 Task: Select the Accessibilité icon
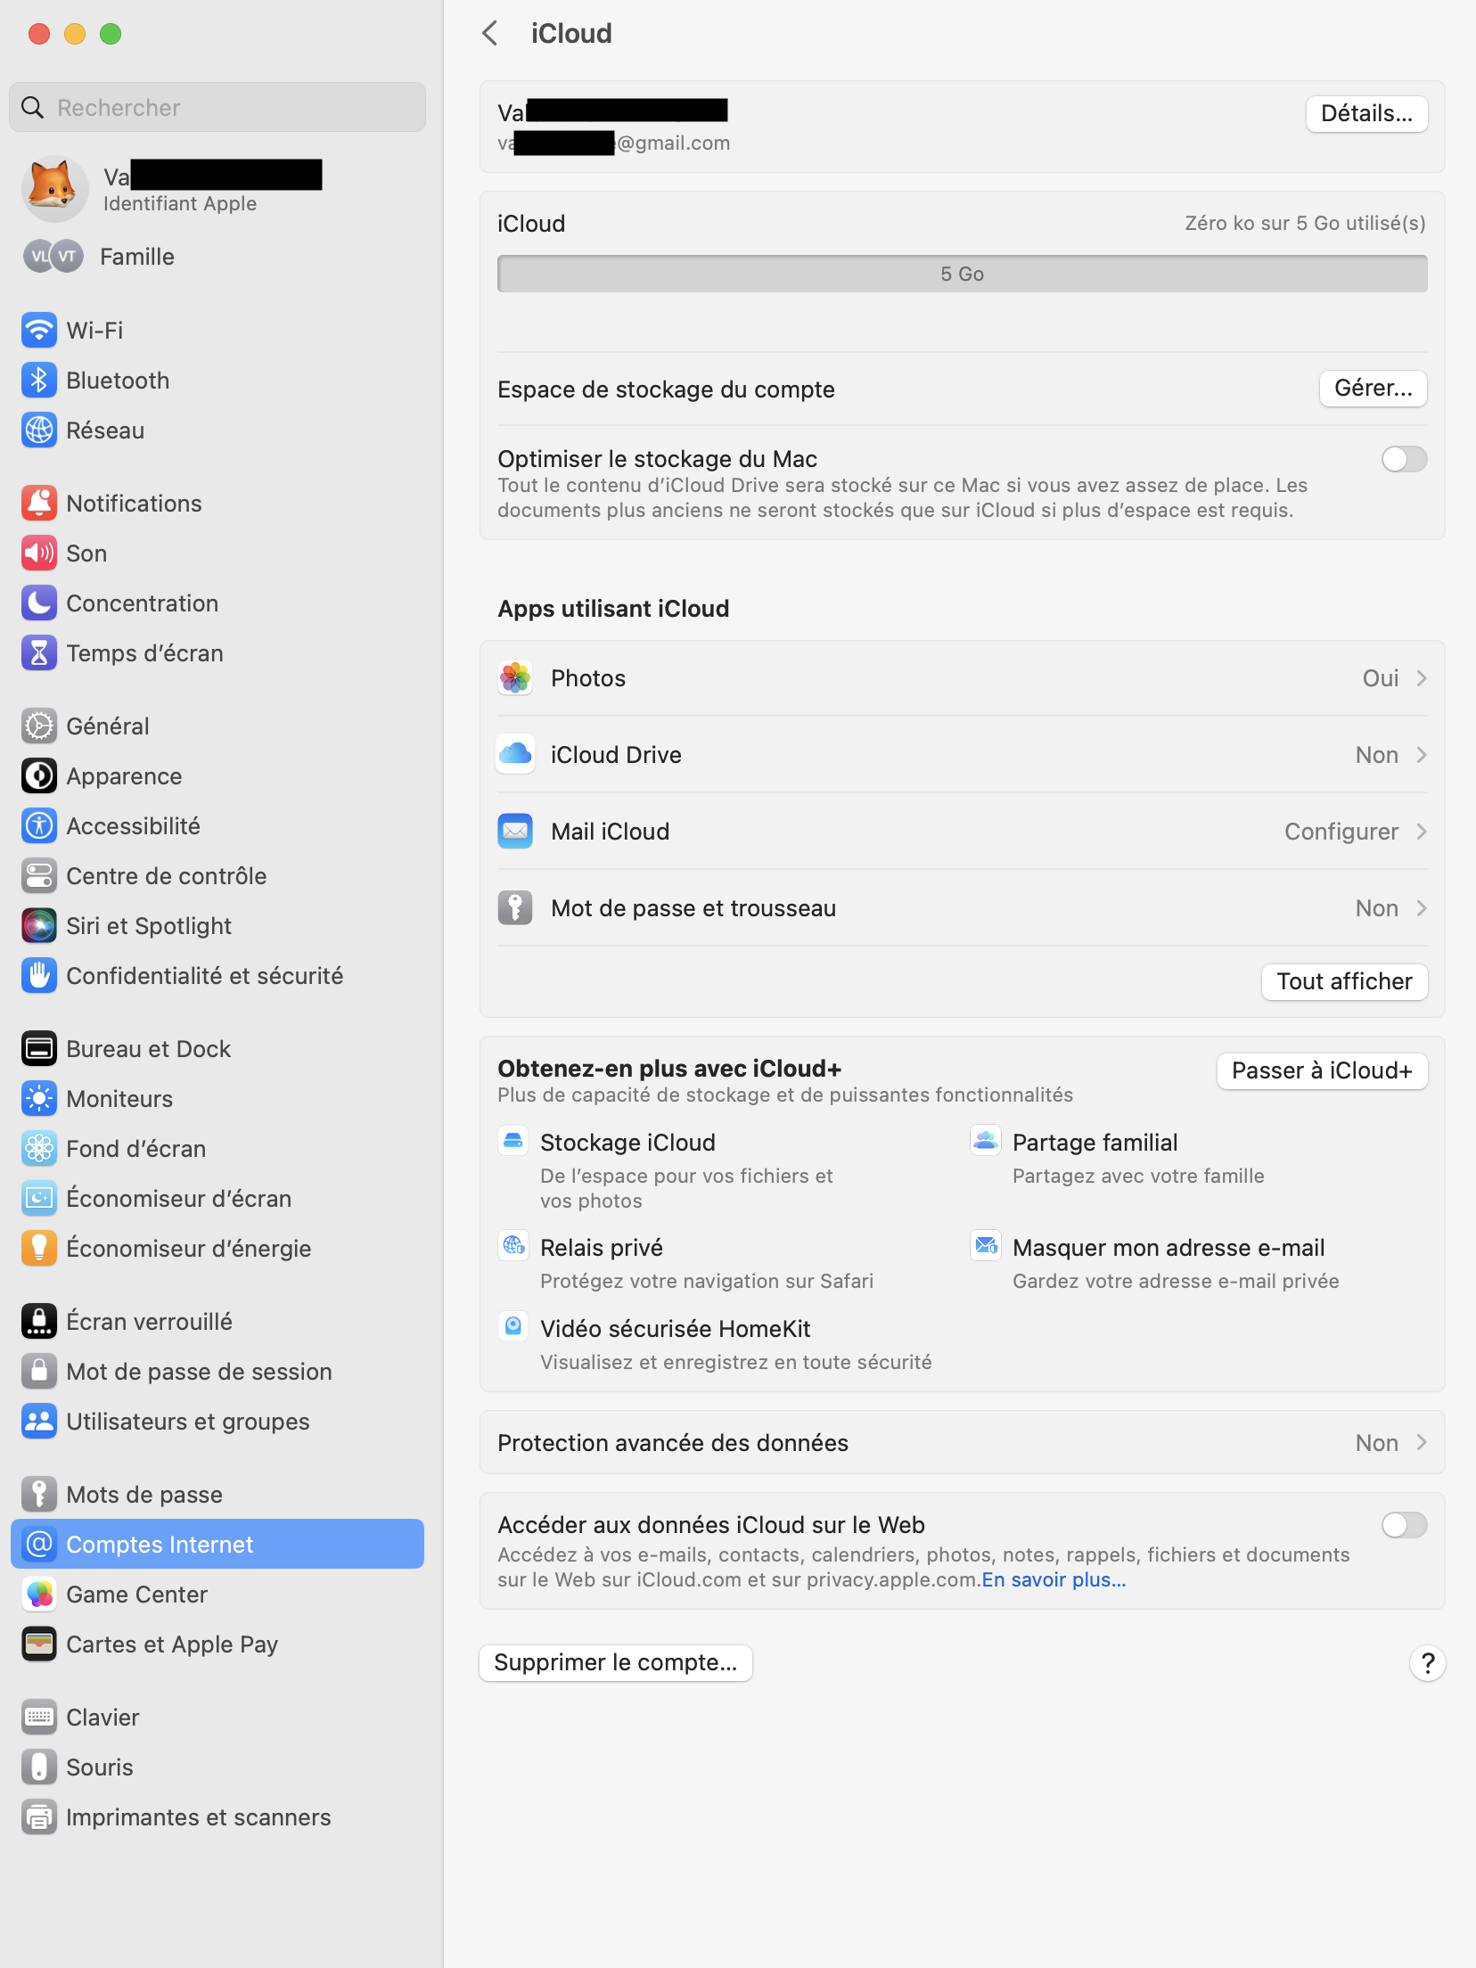point(39,826)
